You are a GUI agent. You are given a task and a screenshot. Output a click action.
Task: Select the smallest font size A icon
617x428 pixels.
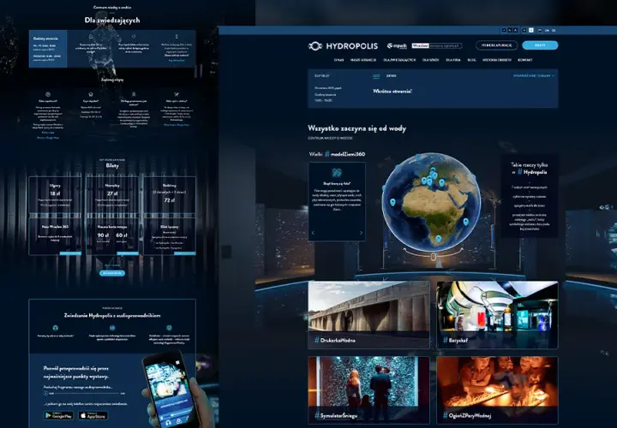click(504, 30)
